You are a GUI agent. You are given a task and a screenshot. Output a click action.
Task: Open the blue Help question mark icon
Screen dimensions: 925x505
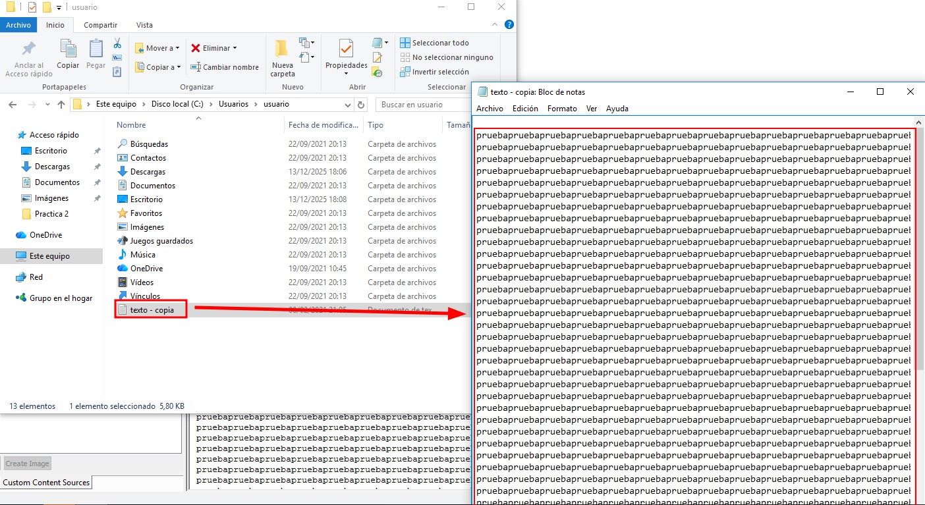click(x=509, y=25)
